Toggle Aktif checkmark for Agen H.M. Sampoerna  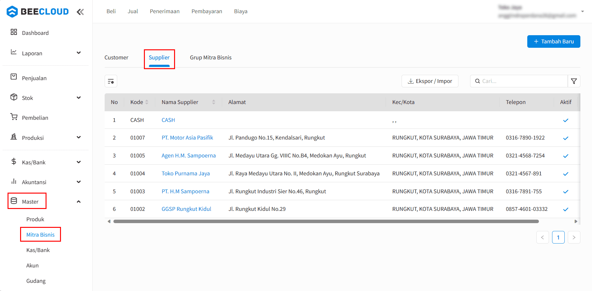[x=566, y=156]
